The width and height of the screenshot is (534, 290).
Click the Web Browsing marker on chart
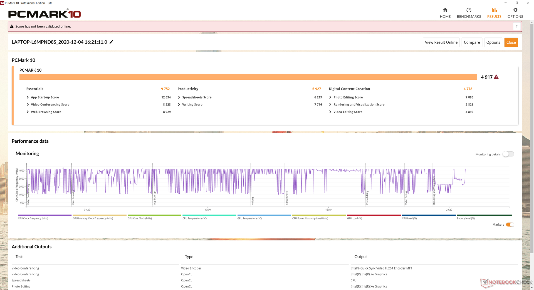point(73,197)
